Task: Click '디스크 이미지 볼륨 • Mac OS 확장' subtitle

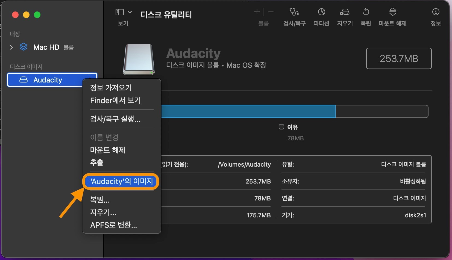Action: 216,65
